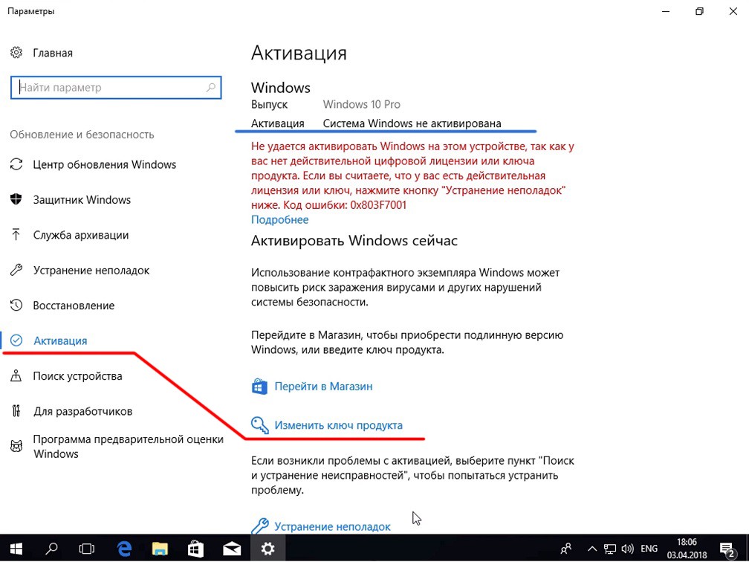
Task: Click "Изменить ключ продукта" link
Action: point(338,425)
